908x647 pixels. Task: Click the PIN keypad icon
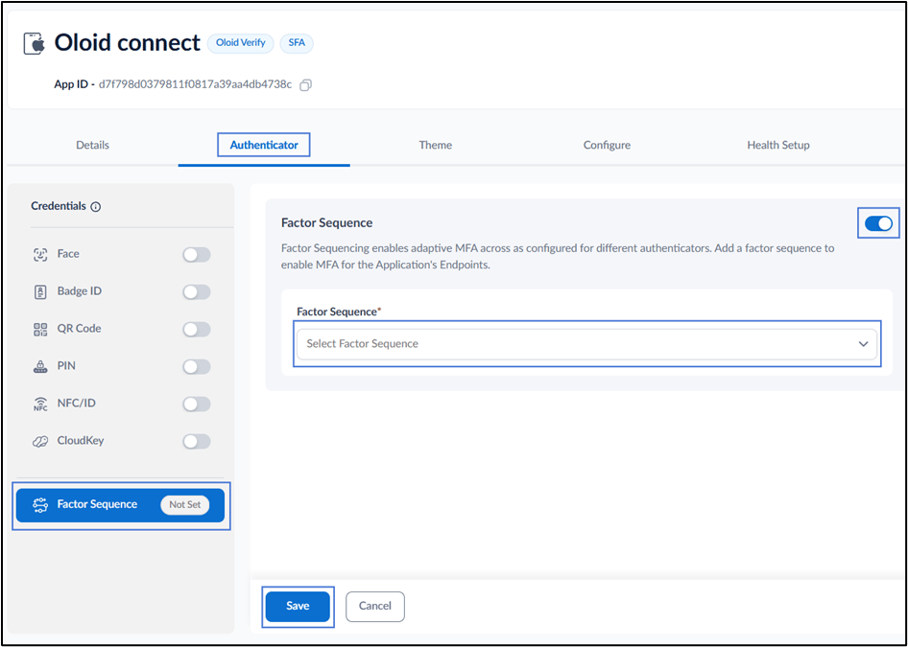tap(38, 366)
